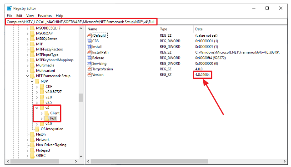Click the CBS DWORD value icon
Image resolution: width=291 pixels, height=167 pixels.
tap(89, 41)
